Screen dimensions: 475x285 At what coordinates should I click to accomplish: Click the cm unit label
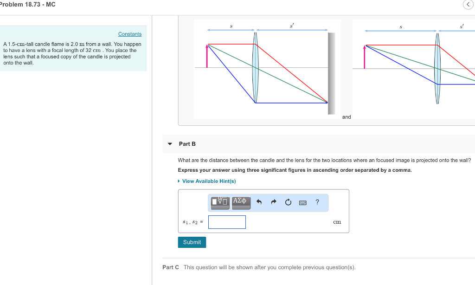pos(337,222)
